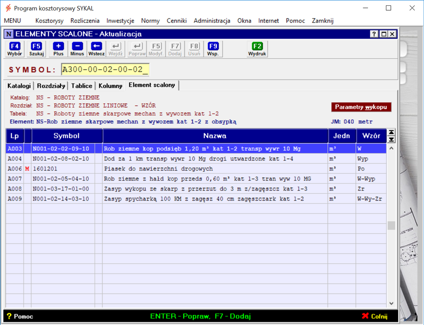424x325 pixels.
Task: Select row A009 Zasyp spycharką 100 KM
Action: coord(196,199)
